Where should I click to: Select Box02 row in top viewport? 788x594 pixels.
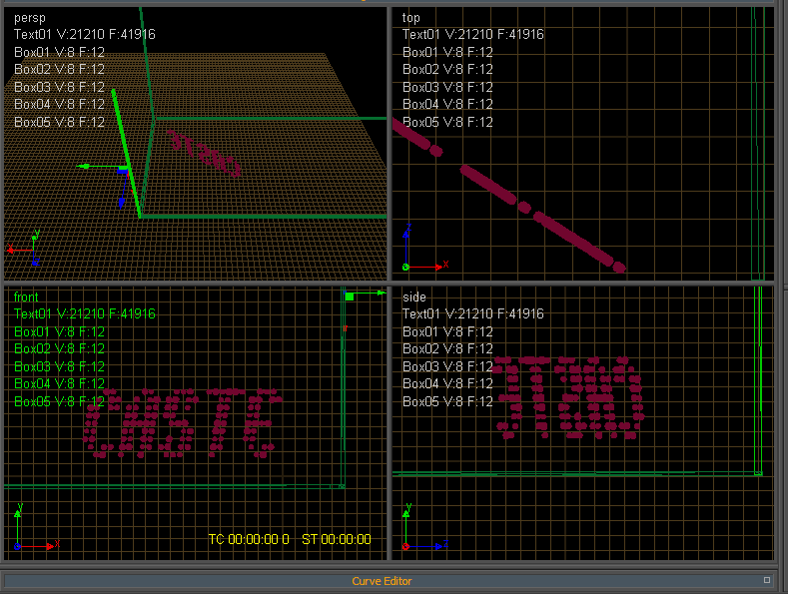coord(447,69)
